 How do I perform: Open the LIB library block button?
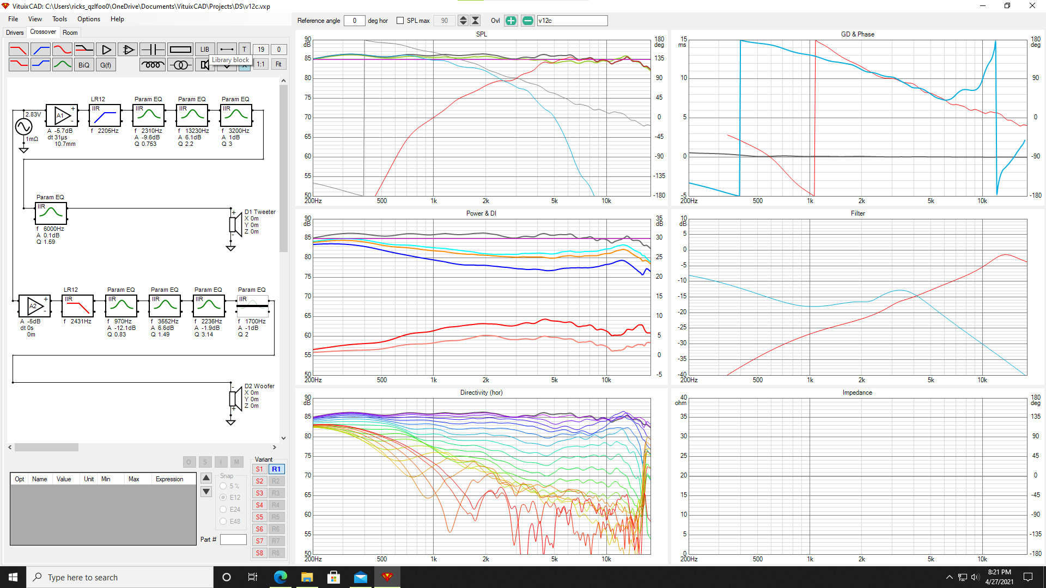205,50
